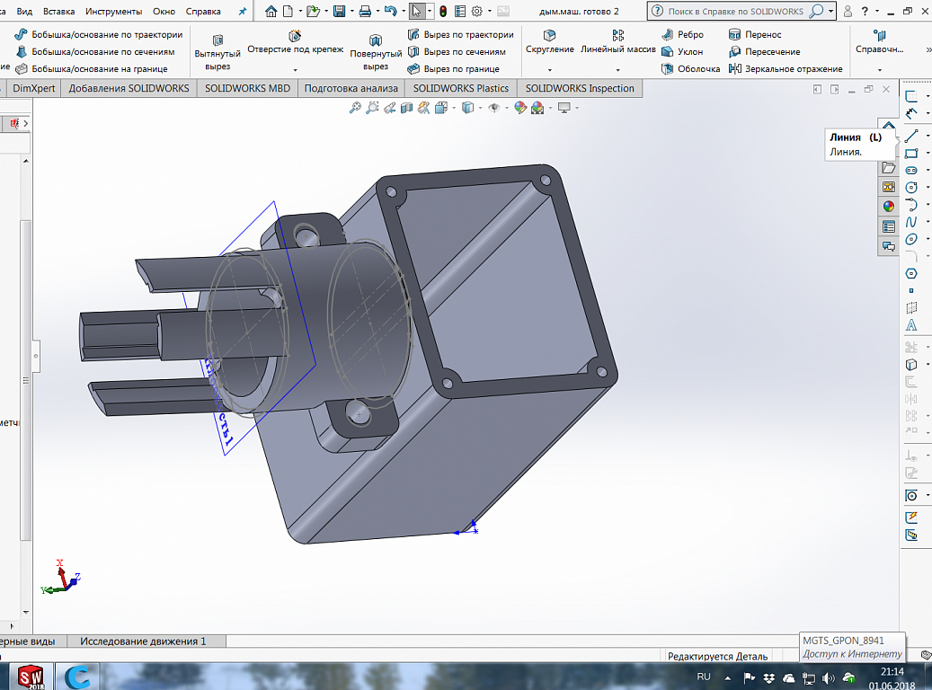The width and height of the screenshot is (932, 690).
Task: Click Zoom to Area icon
Action: click(x=372, y=108)
